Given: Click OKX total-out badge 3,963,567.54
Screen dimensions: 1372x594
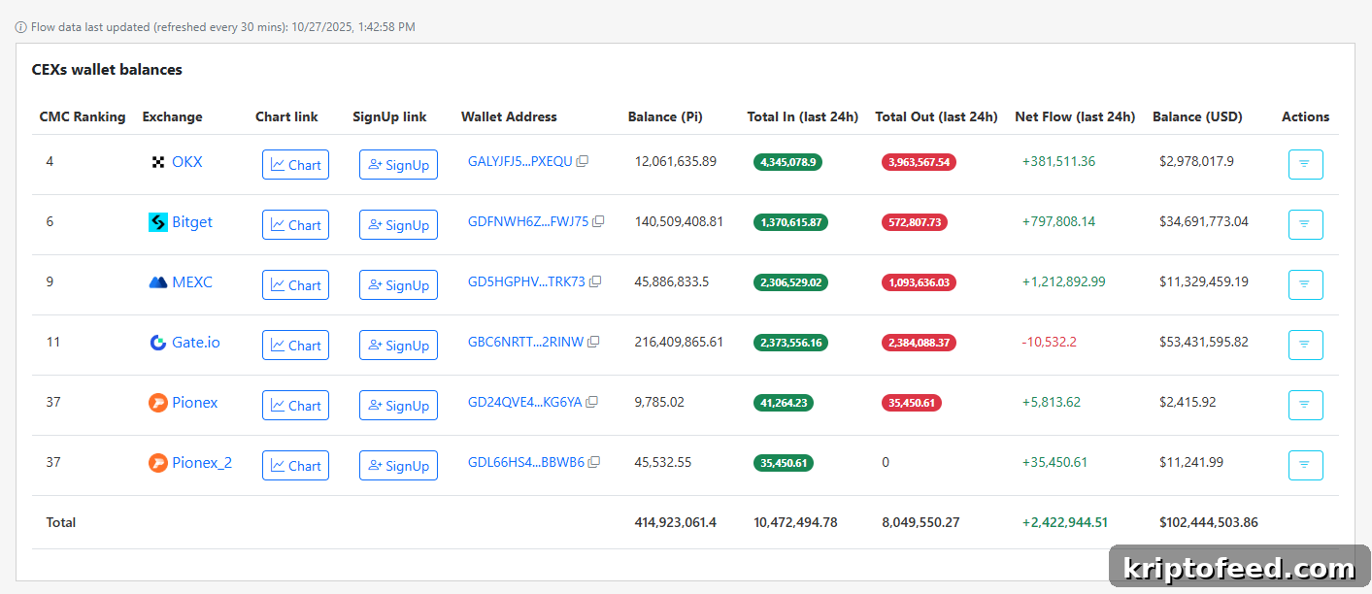Looking at the screenshot, I should pyautogui.click(x=919, y=162).
